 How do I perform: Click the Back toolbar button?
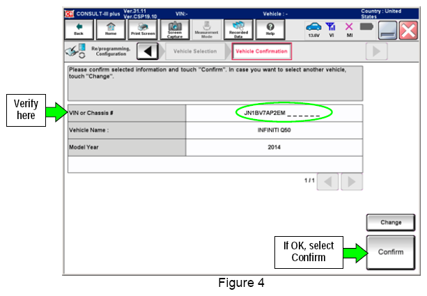pos(79,29)
